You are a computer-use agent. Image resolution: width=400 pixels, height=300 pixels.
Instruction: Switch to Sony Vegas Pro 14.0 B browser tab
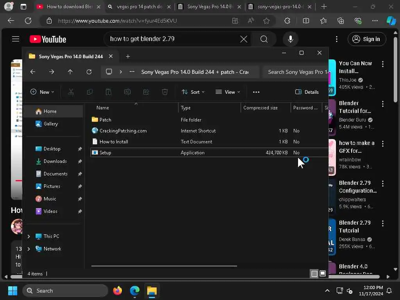click(x=209, y=7)
